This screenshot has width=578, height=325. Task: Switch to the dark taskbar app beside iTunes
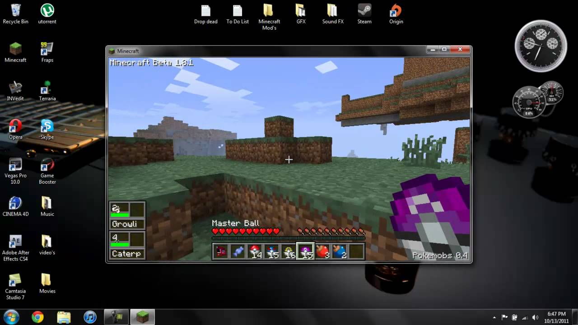point(116,317)
